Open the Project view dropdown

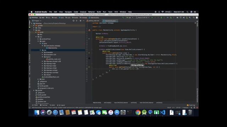[x=37, y=21]
